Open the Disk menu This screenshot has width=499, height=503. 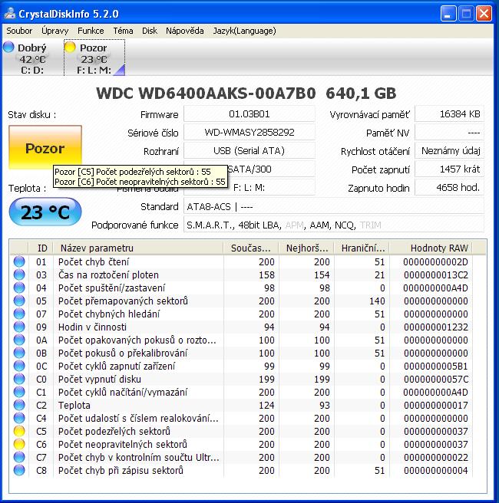150,31
